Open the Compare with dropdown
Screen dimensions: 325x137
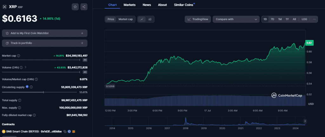coord(236,19)
